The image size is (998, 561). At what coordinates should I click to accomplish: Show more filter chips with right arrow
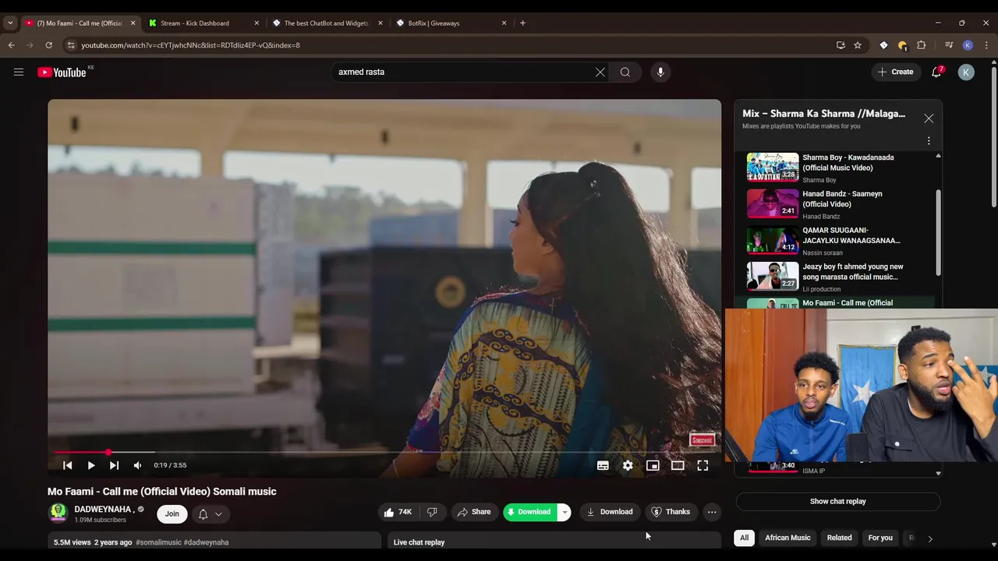929,538
